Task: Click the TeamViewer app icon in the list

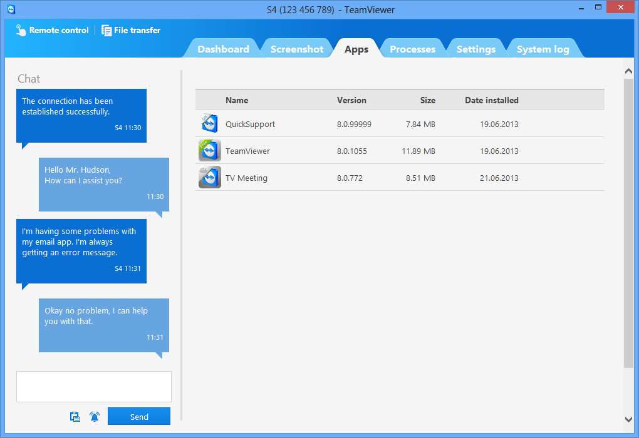Action: [209, 150]
